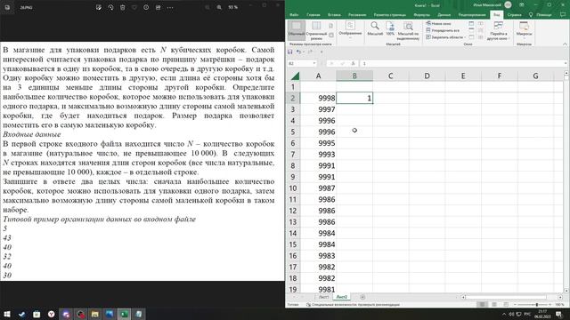This screenshot has height=320, width=570.
Task: Collapse the Excel ribbon with the chevron
Action: [x=565, y=44]
